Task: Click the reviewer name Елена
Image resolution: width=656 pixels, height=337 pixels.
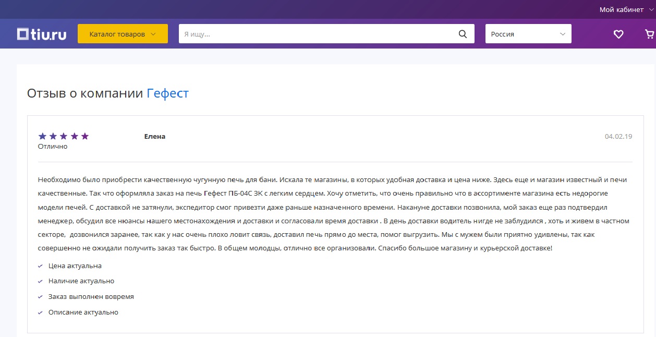Action: pyautogui.click(x=155, y=136)
